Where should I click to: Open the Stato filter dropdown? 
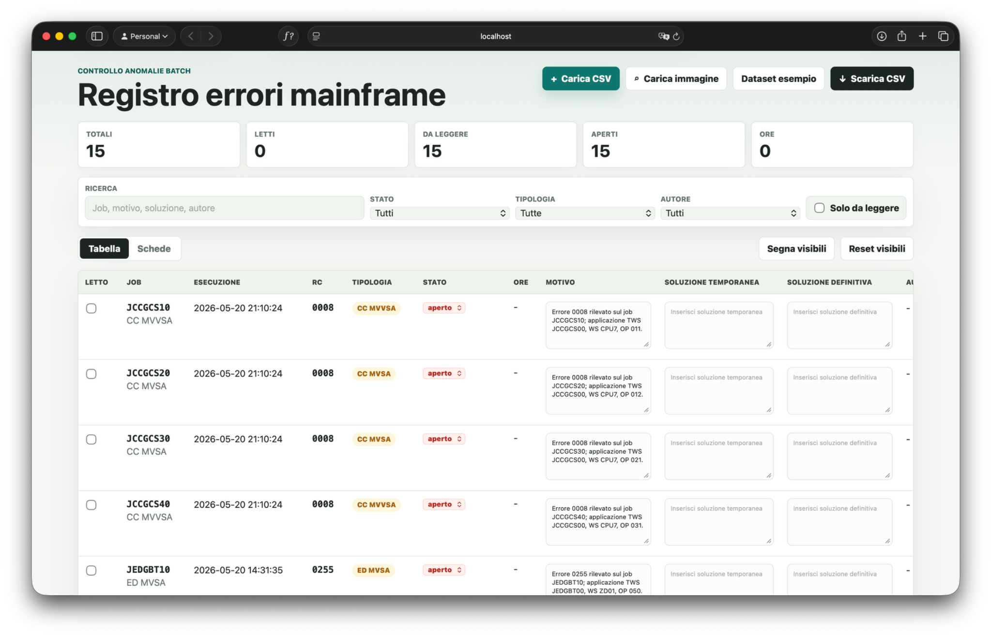click(439, 213)
